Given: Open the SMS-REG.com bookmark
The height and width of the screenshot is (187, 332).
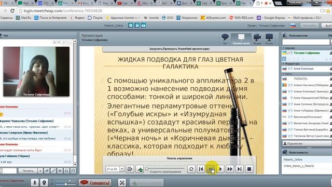Looking at the screenshot, I should click(241, 18).
